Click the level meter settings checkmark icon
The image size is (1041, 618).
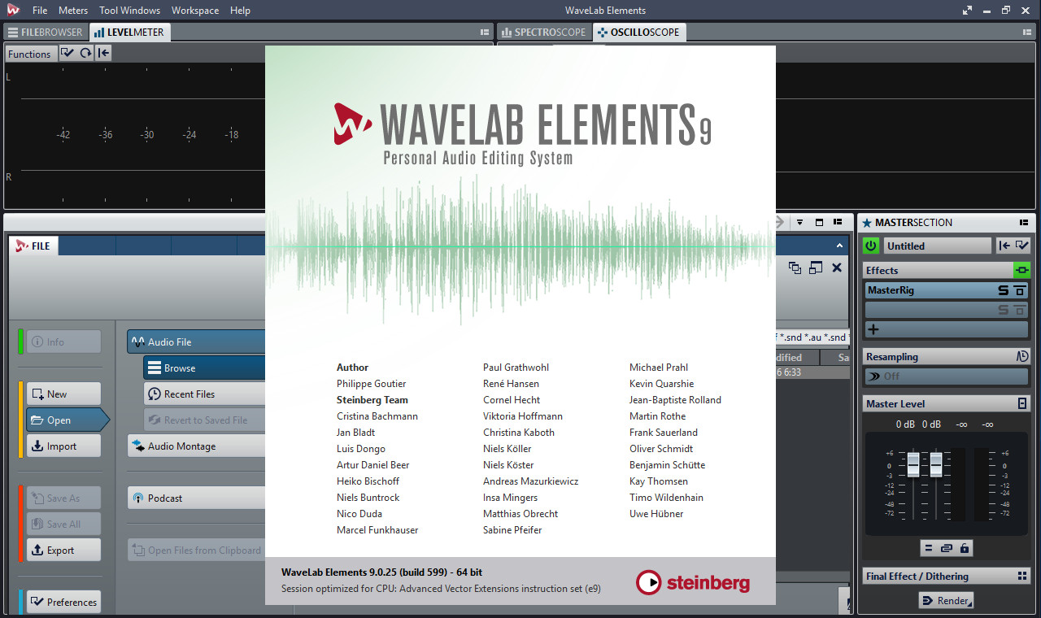coord(68,54)
